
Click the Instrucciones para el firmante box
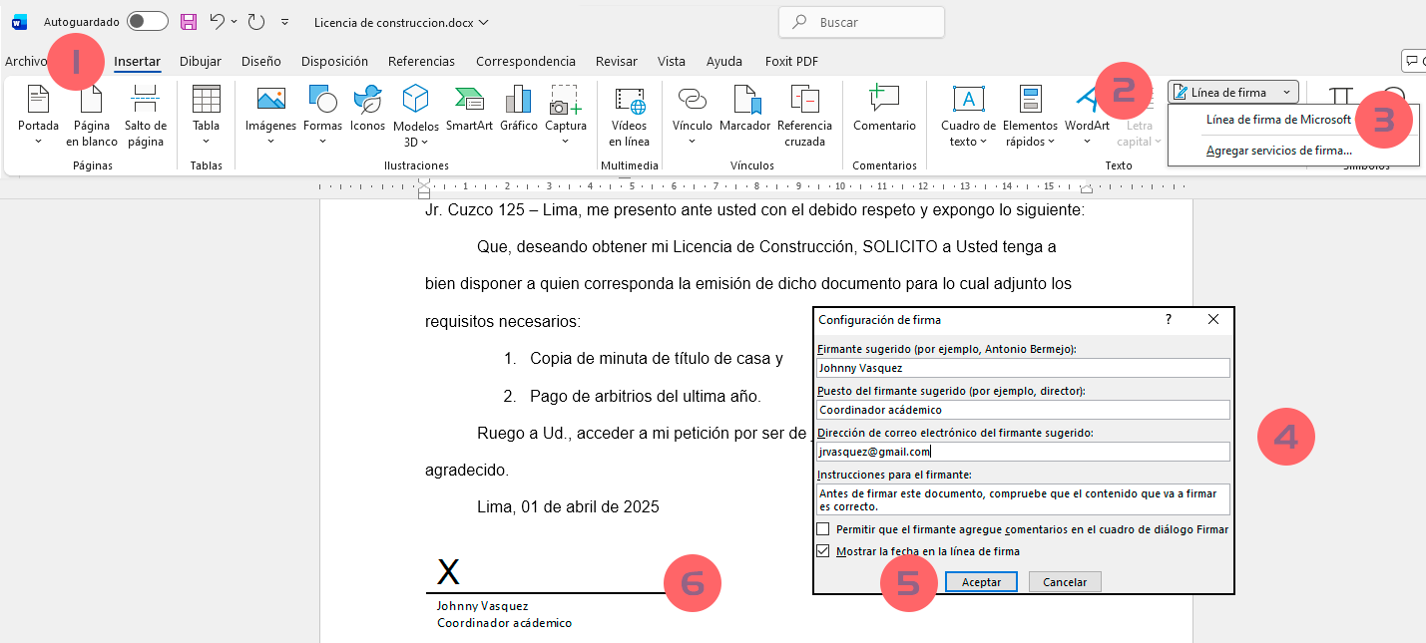coord(1023,499)
